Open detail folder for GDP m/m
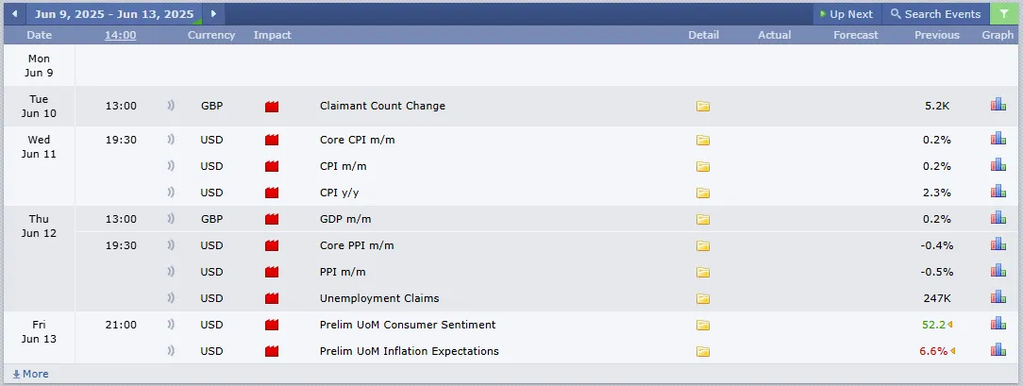The width and height of the screenshot is (1023, 386). pyautogui.click(x=703, y=220)
